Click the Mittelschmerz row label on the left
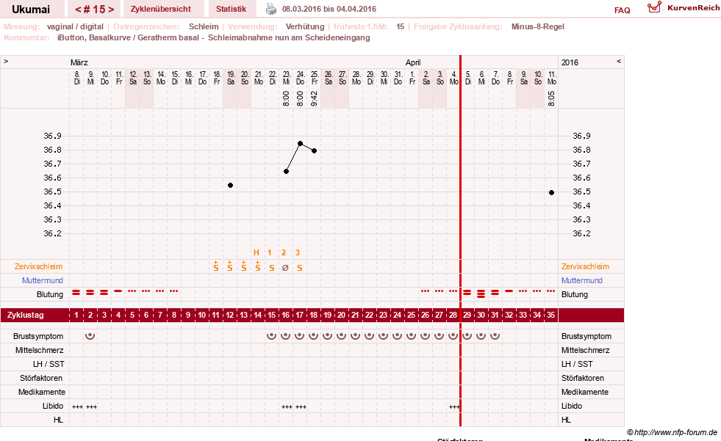The height and width of the screenshot is (441, 721). pos(39,350)
